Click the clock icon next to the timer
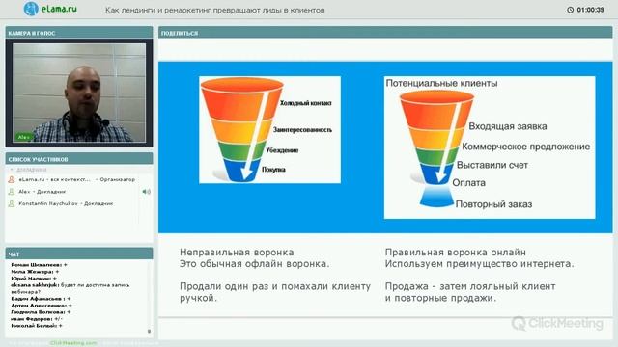618x347 pixels. click(x=570, y=10)
